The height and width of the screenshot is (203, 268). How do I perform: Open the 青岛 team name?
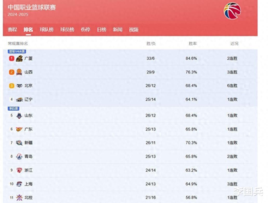pos(29,157)
